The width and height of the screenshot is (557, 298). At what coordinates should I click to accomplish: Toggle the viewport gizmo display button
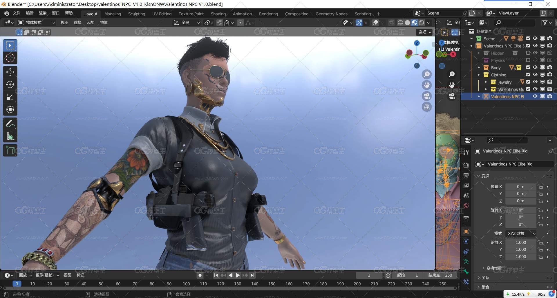[359, 23]
